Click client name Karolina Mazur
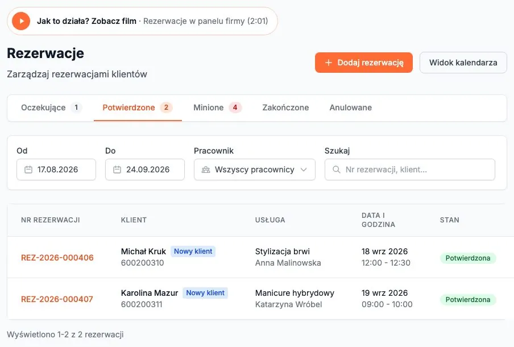The width and height of the screenshot is (514, 347). click(150, 293)
